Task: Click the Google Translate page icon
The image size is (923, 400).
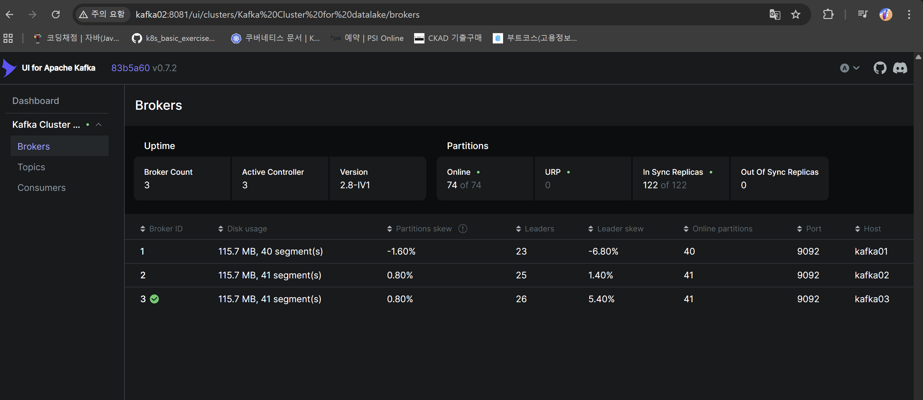Action: click(x=775, y=15)
